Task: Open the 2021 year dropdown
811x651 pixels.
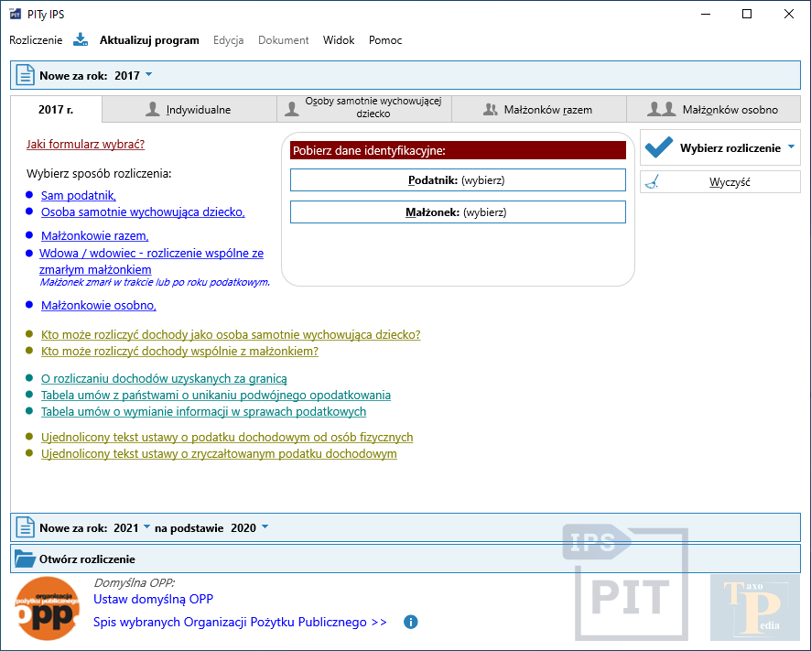Action: pos(146,527)
